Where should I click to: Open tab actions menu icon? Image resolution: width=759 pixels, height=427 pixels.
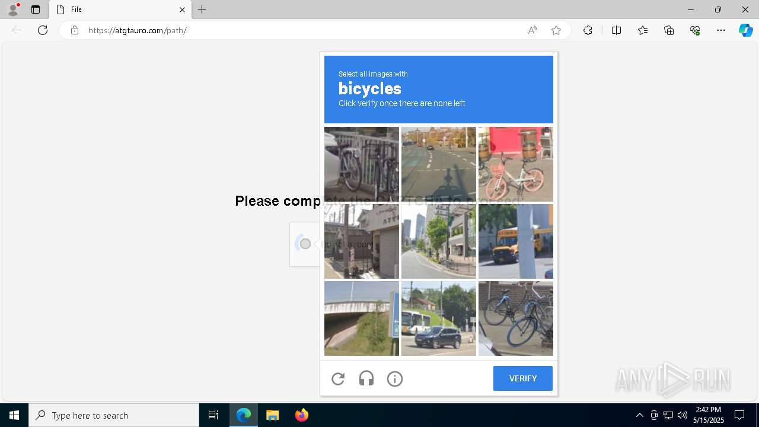(36, 9)
